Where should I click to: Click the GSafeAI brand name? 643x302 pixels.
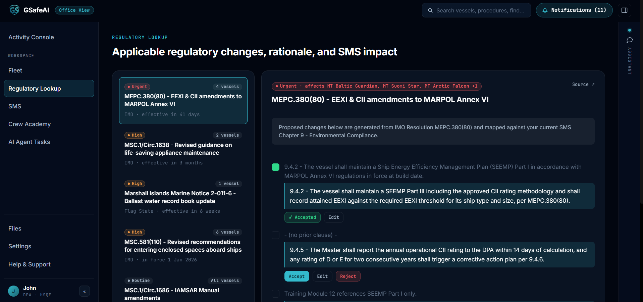[36, 10]
